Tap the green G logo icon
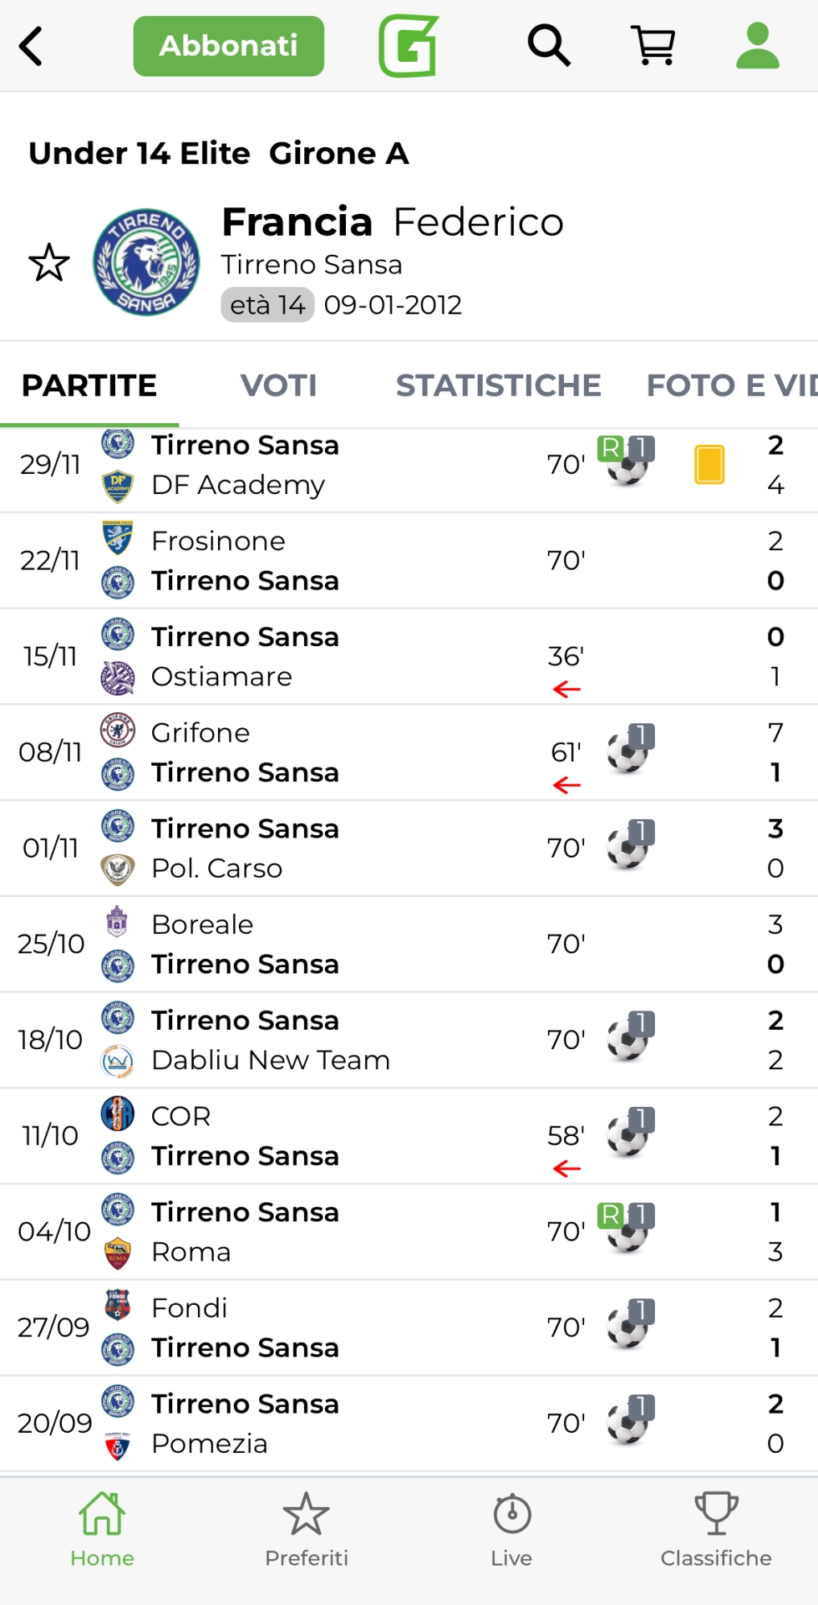Viewport: 818px width, 1605px height. [409, 46]
